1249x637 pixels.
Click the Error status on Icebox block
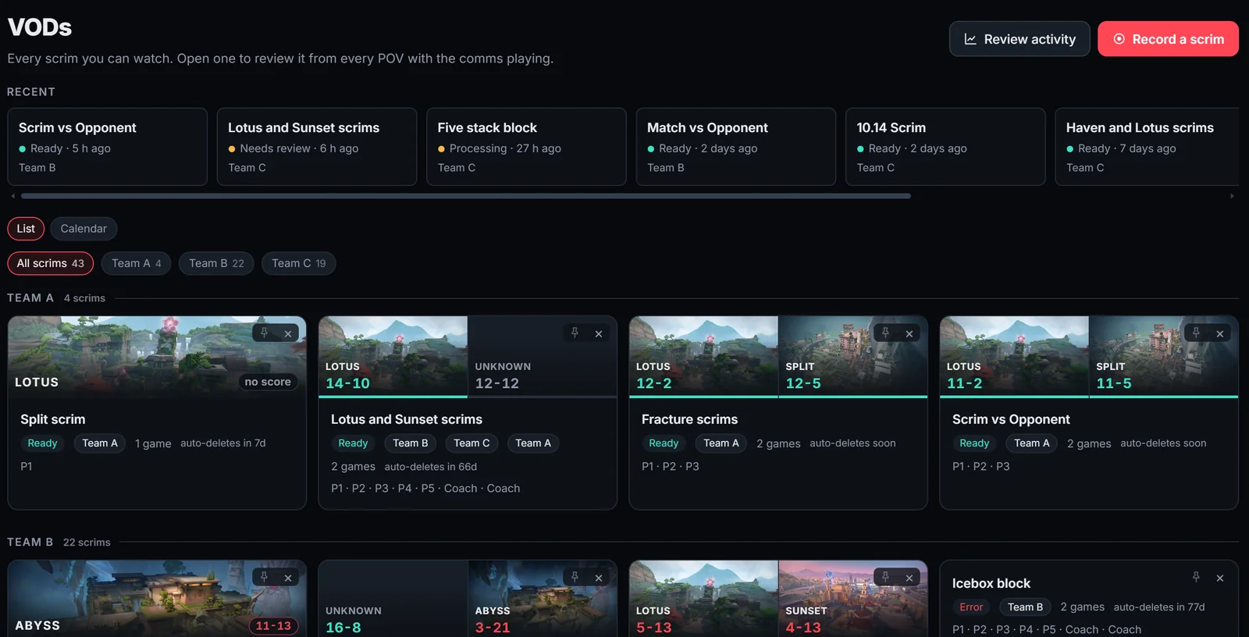971,607
